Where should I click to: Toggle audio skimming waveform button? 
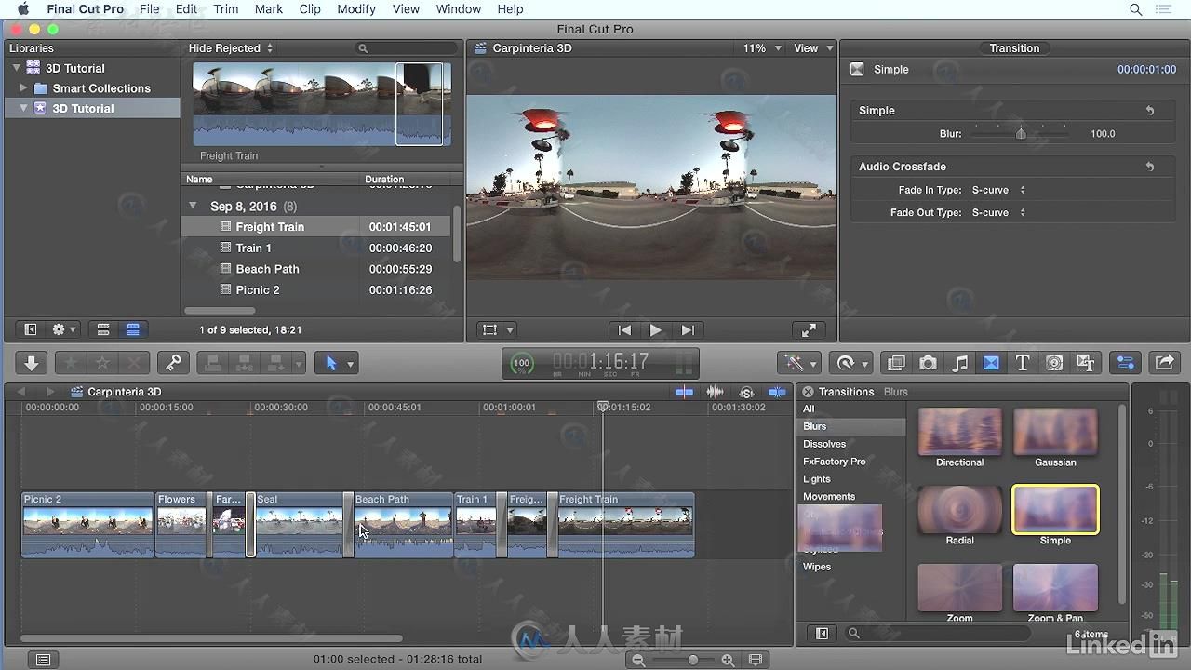click(715, 392)
